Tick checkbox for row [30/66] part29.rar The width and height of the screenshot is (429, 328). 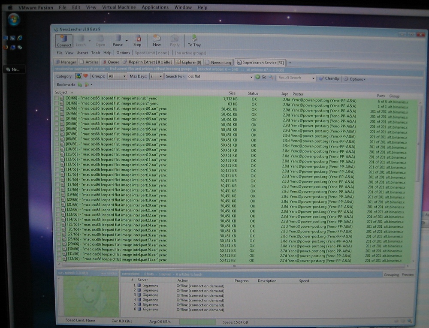[x=59, y=249]
